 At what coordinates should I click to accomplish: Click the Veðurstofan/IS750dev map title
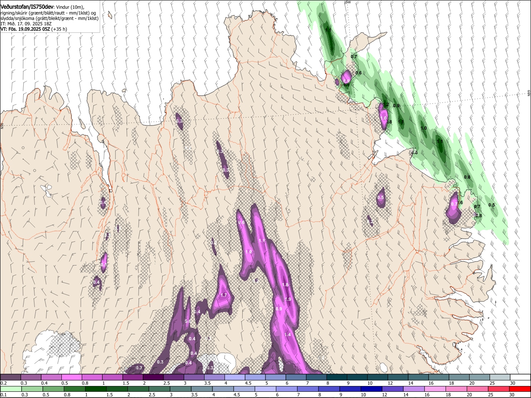pyautogui.click(x=27, y=7)
